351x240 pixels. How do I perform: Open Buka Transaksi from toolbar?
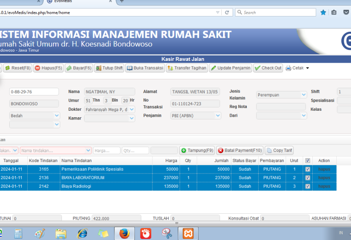[145, 68]
